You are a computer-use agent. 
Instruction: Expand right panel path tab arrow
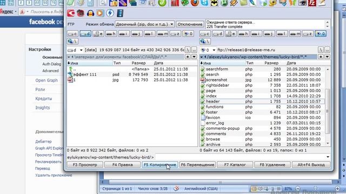[202, 57]
